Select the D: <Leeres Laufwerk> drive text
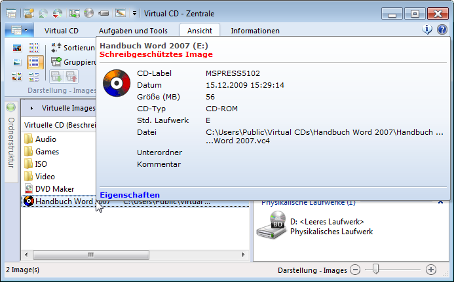 tap(327, 222)
